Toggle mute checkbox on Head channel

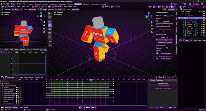pos(19,101)
